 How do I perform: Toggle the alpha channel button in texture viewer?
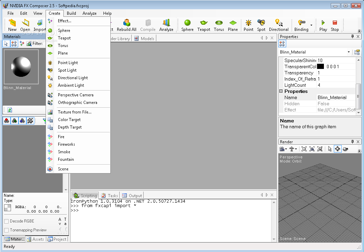tap(30, 121)
